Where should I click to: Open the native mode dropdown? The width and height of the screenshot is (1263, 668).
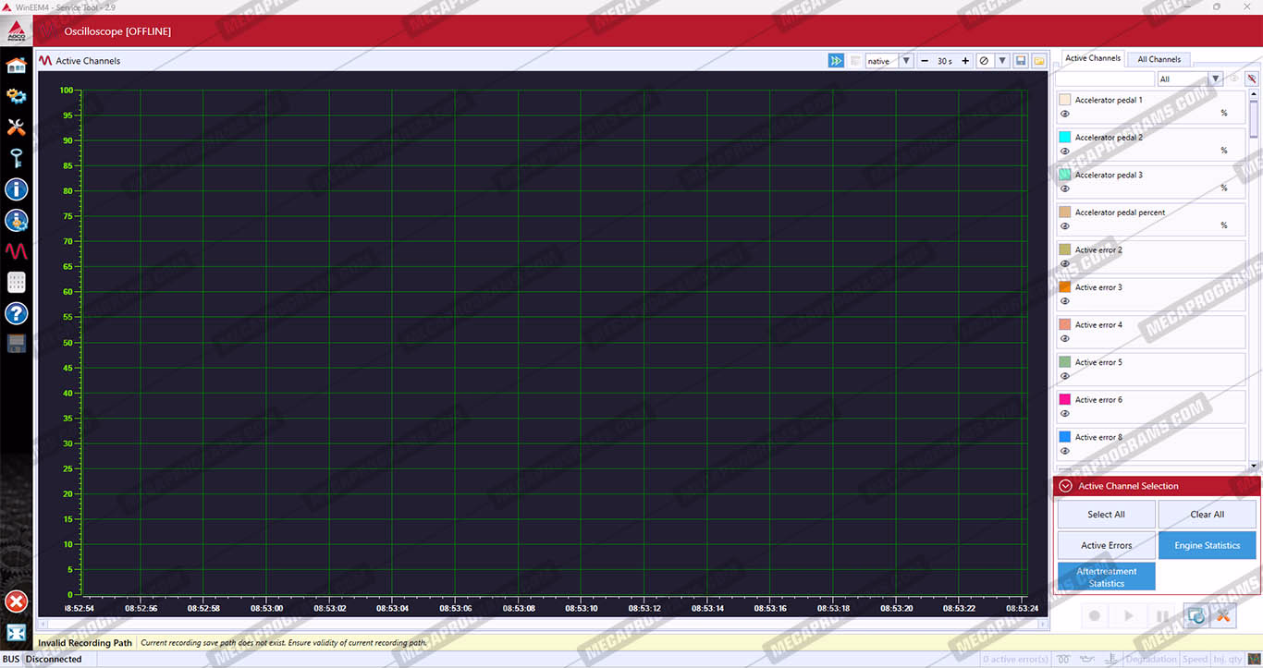[906, 61]
